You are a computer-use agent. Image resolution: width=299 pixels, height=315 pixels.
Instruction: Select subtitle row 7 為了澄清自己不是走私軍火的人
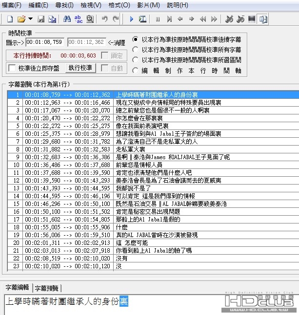click(153, 141)
